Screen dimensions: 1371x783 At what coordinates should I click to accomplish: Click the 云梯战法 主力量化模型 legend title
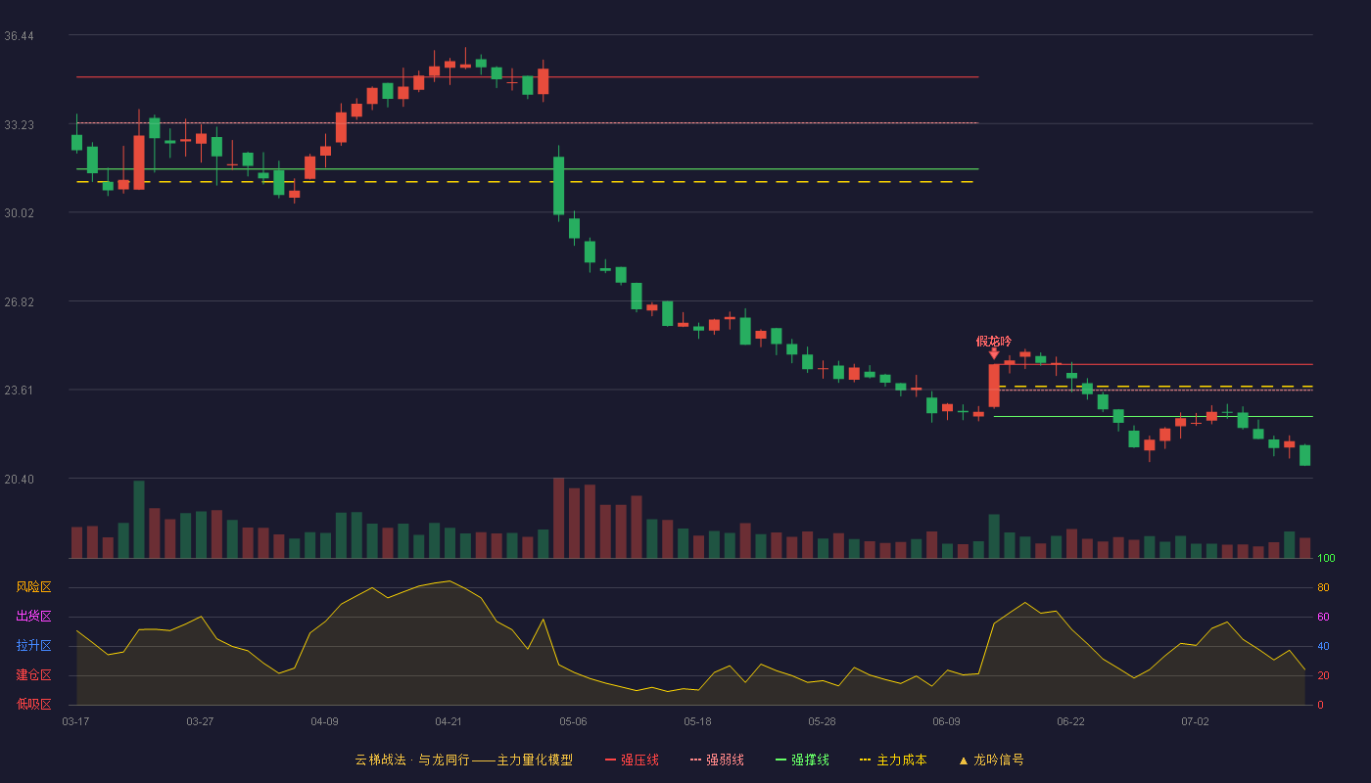click(463, 760)
